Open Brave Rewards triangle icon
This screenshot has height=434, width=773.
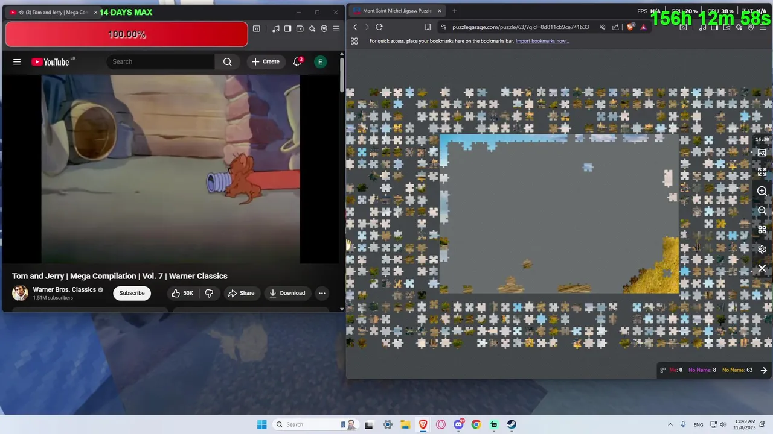pyautogui.click(x=643, y=27)
